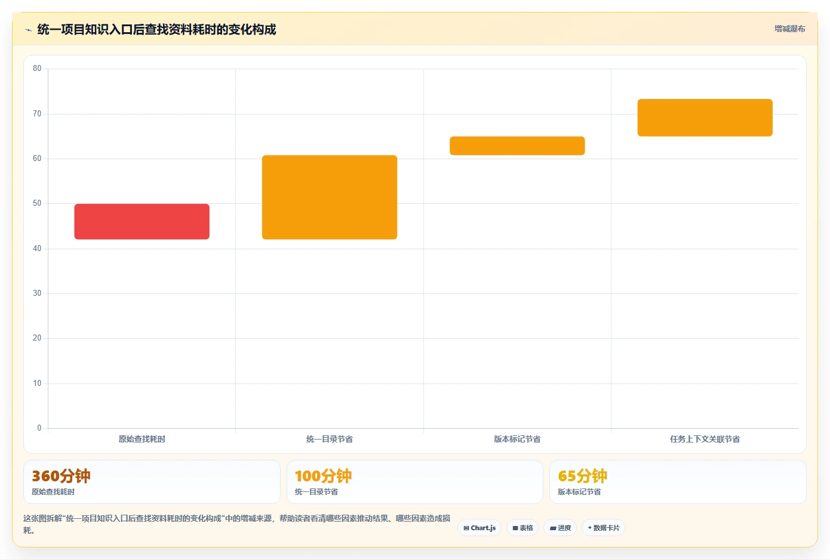Viewport: 830px width, 560px height.
Task: Click the orange 统一目录节省 bar
Action: (x=330, y=197)
